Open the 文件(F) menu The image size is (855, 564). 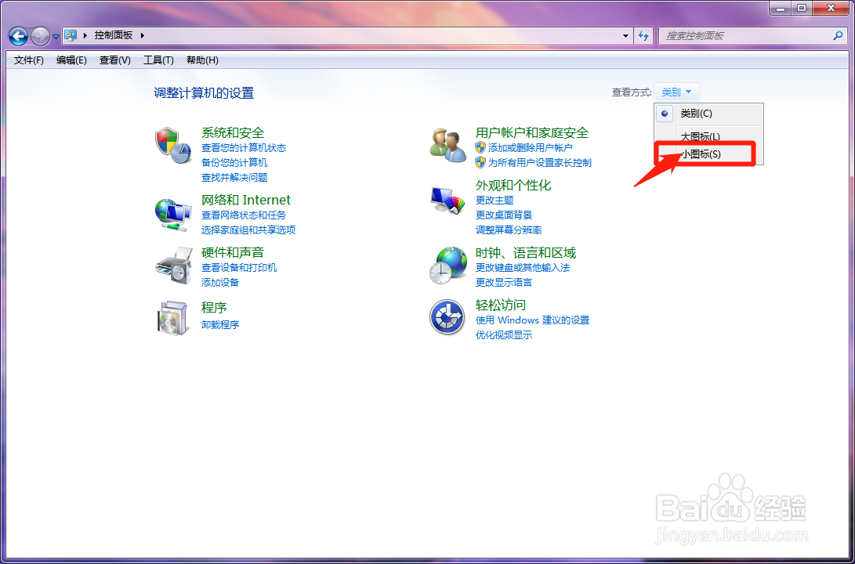click(29, 60)
